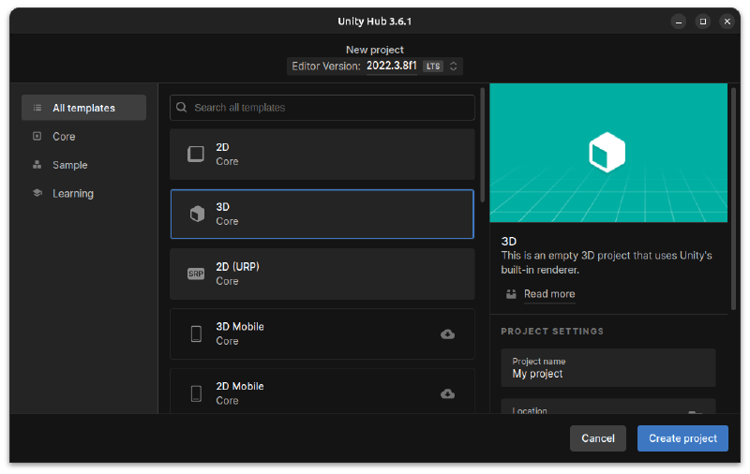Viewport: 750px width, 474px height.
Task: Click the phone icon of 2D Mobile
Action: point(196,393)
